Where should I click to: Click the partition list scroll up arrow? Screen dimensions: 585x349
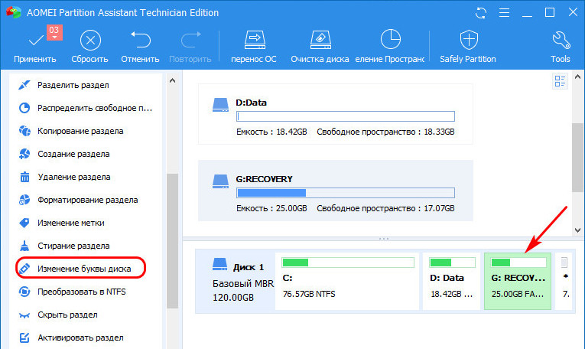[577, 77]
